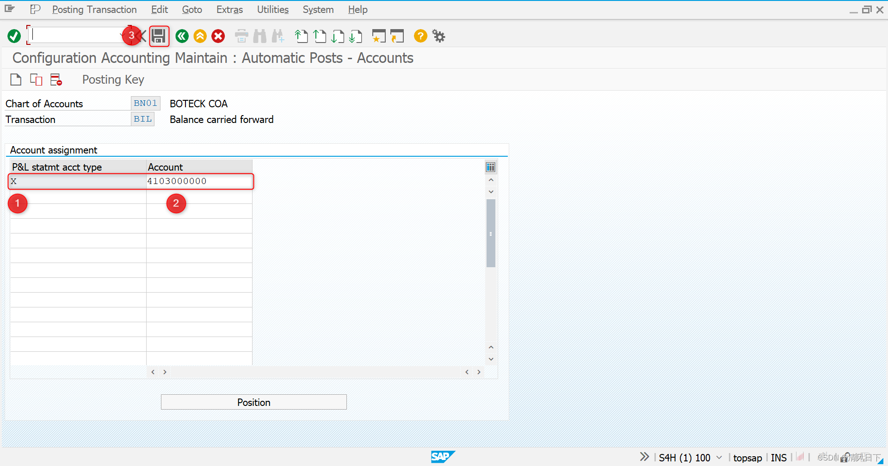
Task: Create new GUI window icon
Action: click(379, 36)
